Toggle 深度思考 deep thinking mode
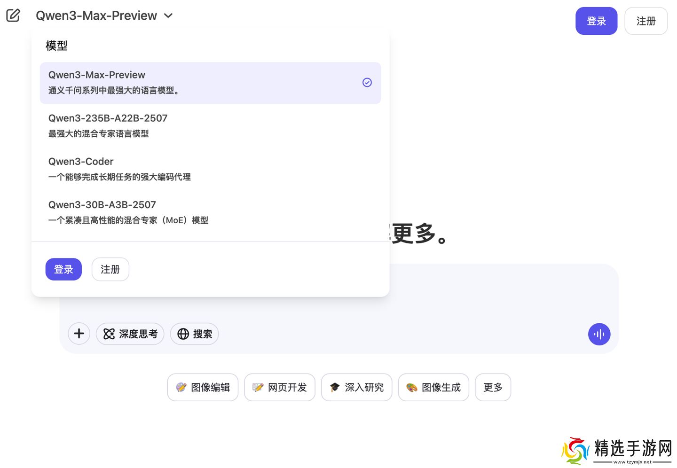 click(130, 334)
